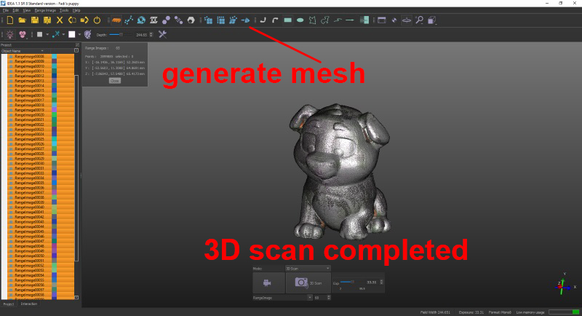Click the white background color swatch
The image size is (582, 316).
[72, 34]
